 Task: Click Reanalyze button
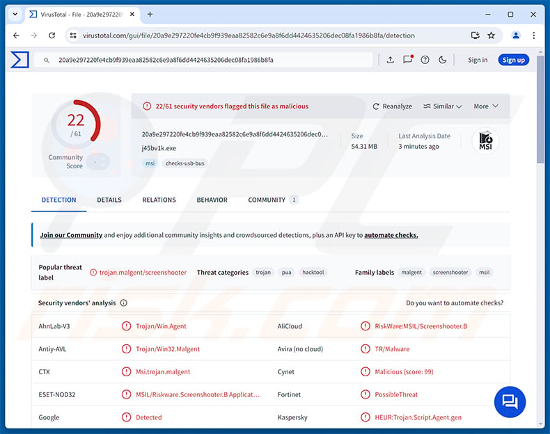[392, 106]
